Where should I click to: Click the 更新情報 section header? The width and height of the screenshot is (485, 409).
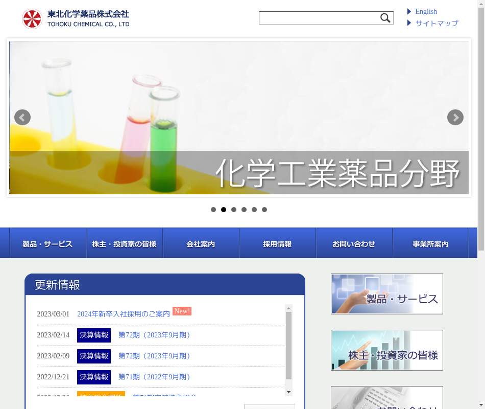165,284
